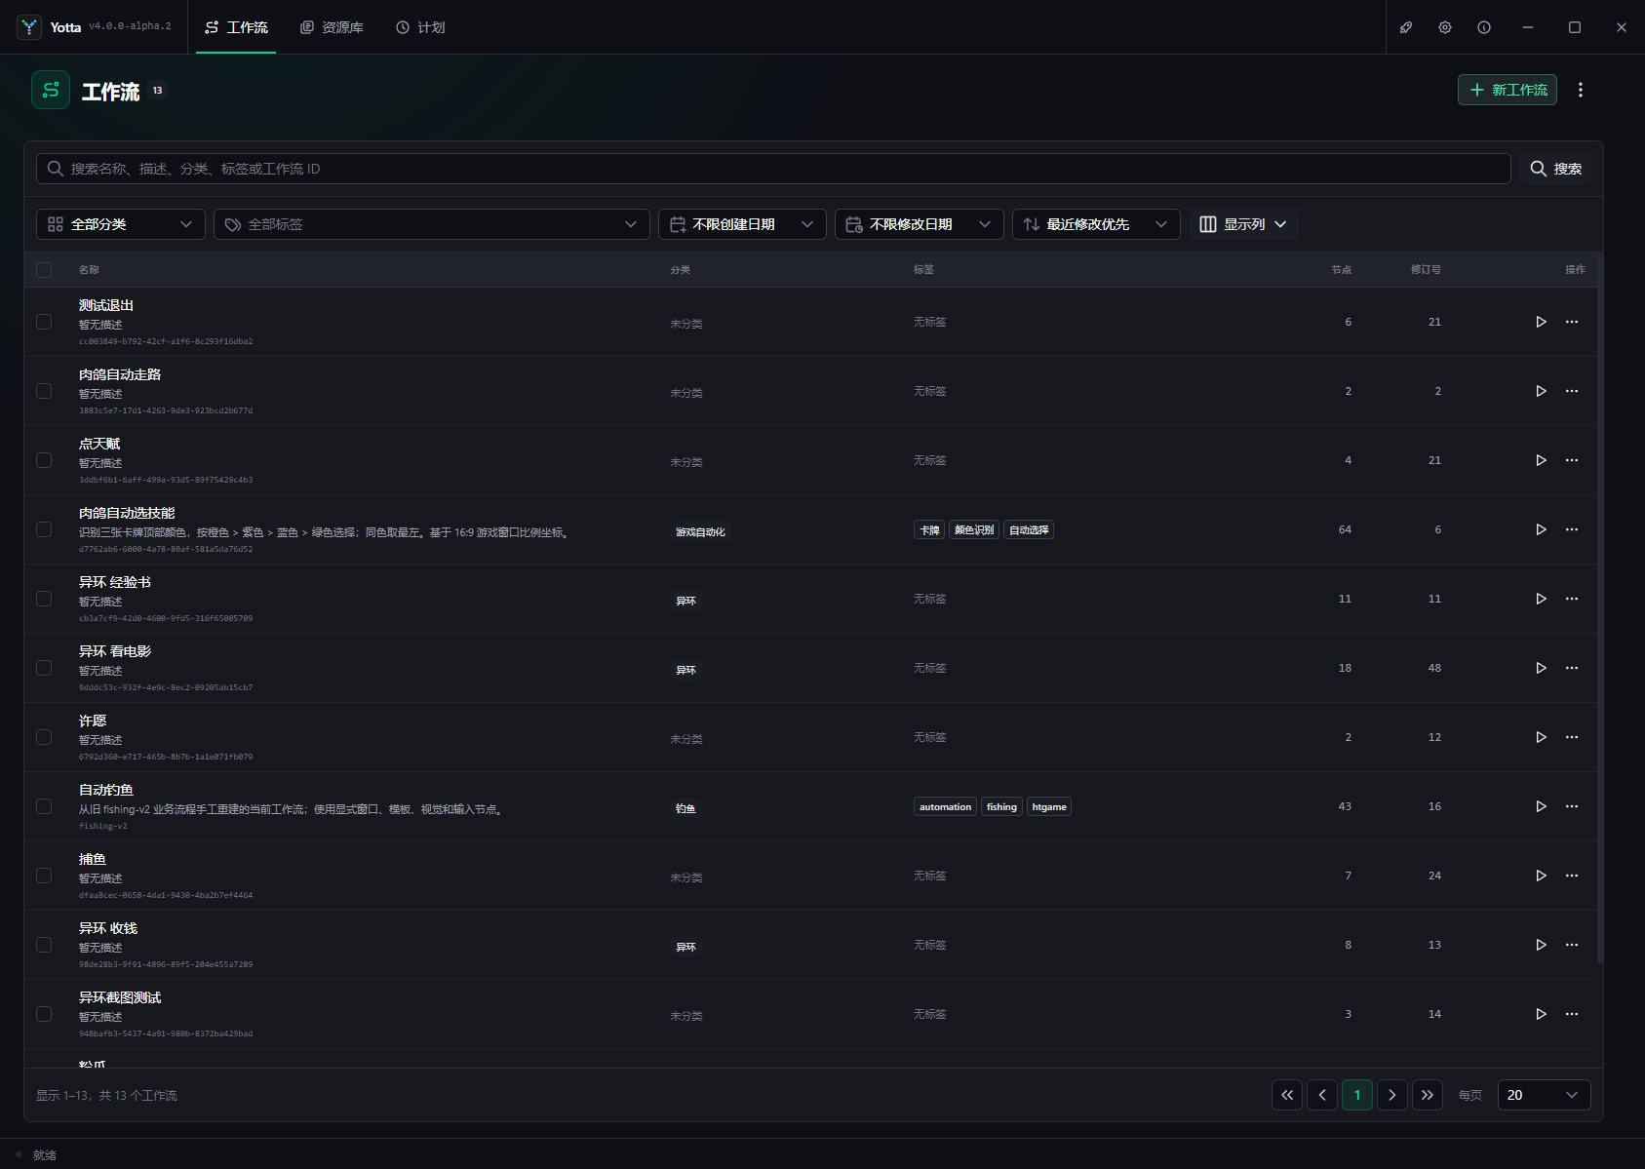Check the box for 测试退出
Viewport: 1645px width, 1169px height.
click(44, 322)
